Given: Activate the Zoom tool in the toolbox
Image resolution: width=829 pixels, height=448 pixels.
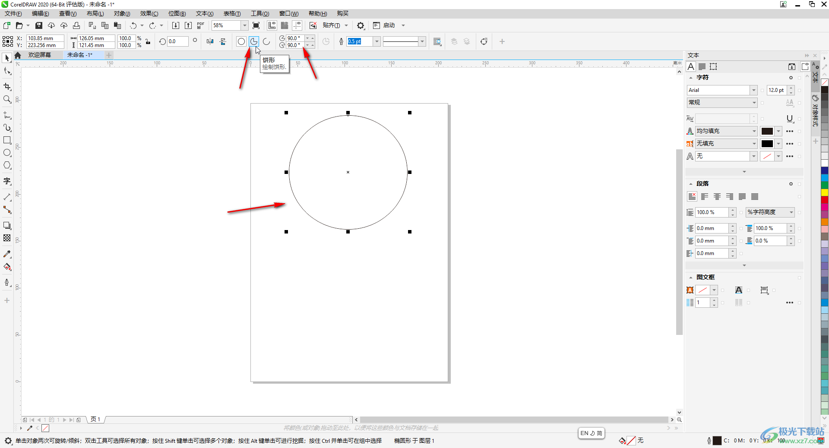Looking at the screenshot, I should click(x=7, y=100).
